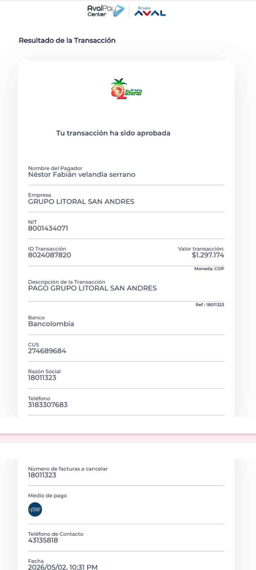256x570 pixels.
Task: Select the PAGO GRUPO LITORAL SAN ANDRES description
Action: pos(92,288)
